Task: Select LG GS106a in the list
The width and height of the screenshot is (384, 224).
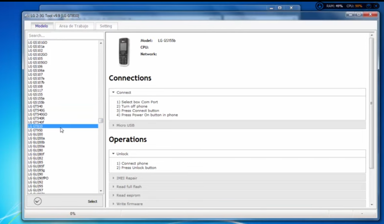Action: pos(63,70)
